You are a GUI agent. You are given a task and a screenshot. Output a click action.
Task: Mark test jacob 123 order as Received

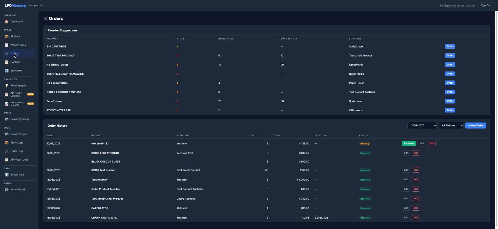point(409,143)
